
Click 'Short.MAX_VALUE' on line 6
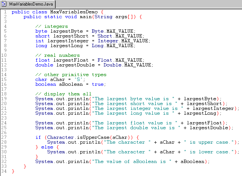120,36
